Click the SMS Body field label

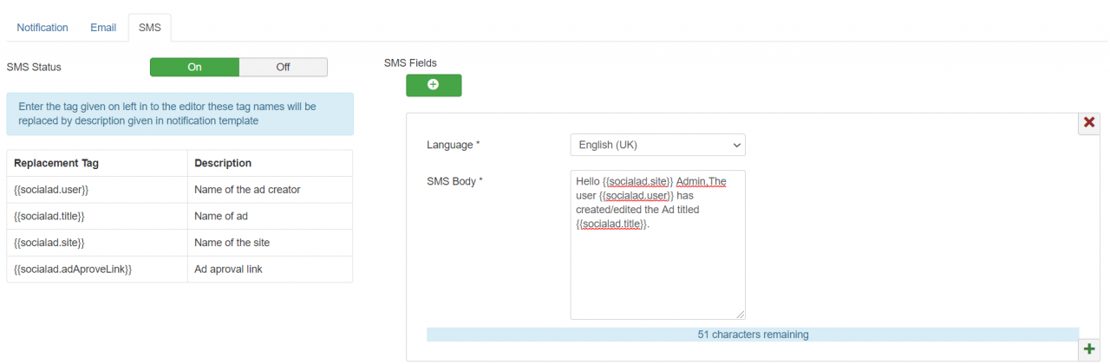tap(454, 181)
